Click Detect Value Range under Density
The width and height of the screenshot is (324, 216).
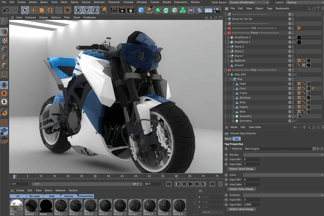click(241, 169)
